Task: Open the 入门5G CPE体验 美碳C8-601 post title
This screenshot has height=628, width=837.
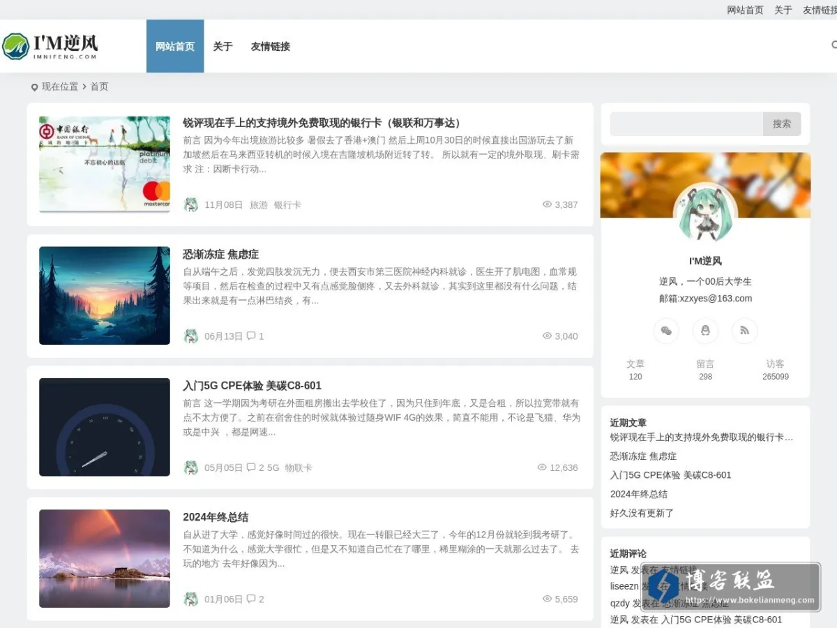Action: click(x=252, y=385)
